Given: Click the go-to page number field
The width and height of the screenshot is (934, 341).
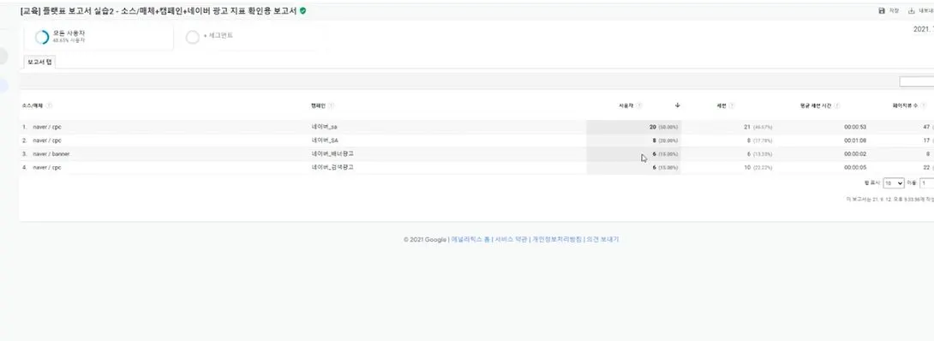Looking at the screenshot, I should pos(927,183).
